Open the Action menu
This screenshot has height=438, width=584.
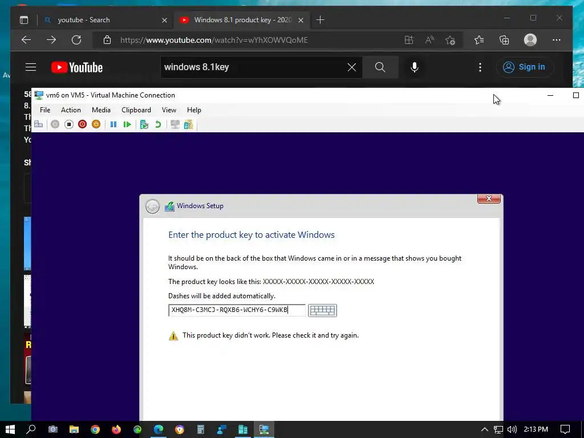coord(71,110)
